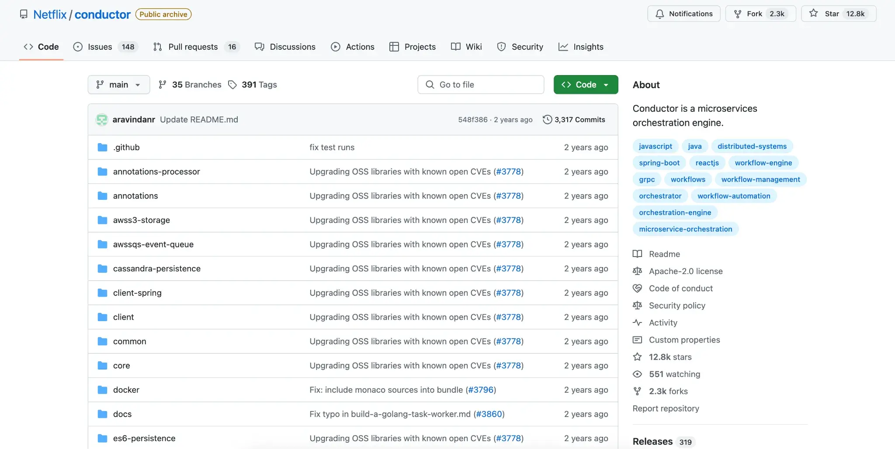895x449 pixels.
Task: Click the stars icon beside 12.8k stars
Action: pos(638,357)
